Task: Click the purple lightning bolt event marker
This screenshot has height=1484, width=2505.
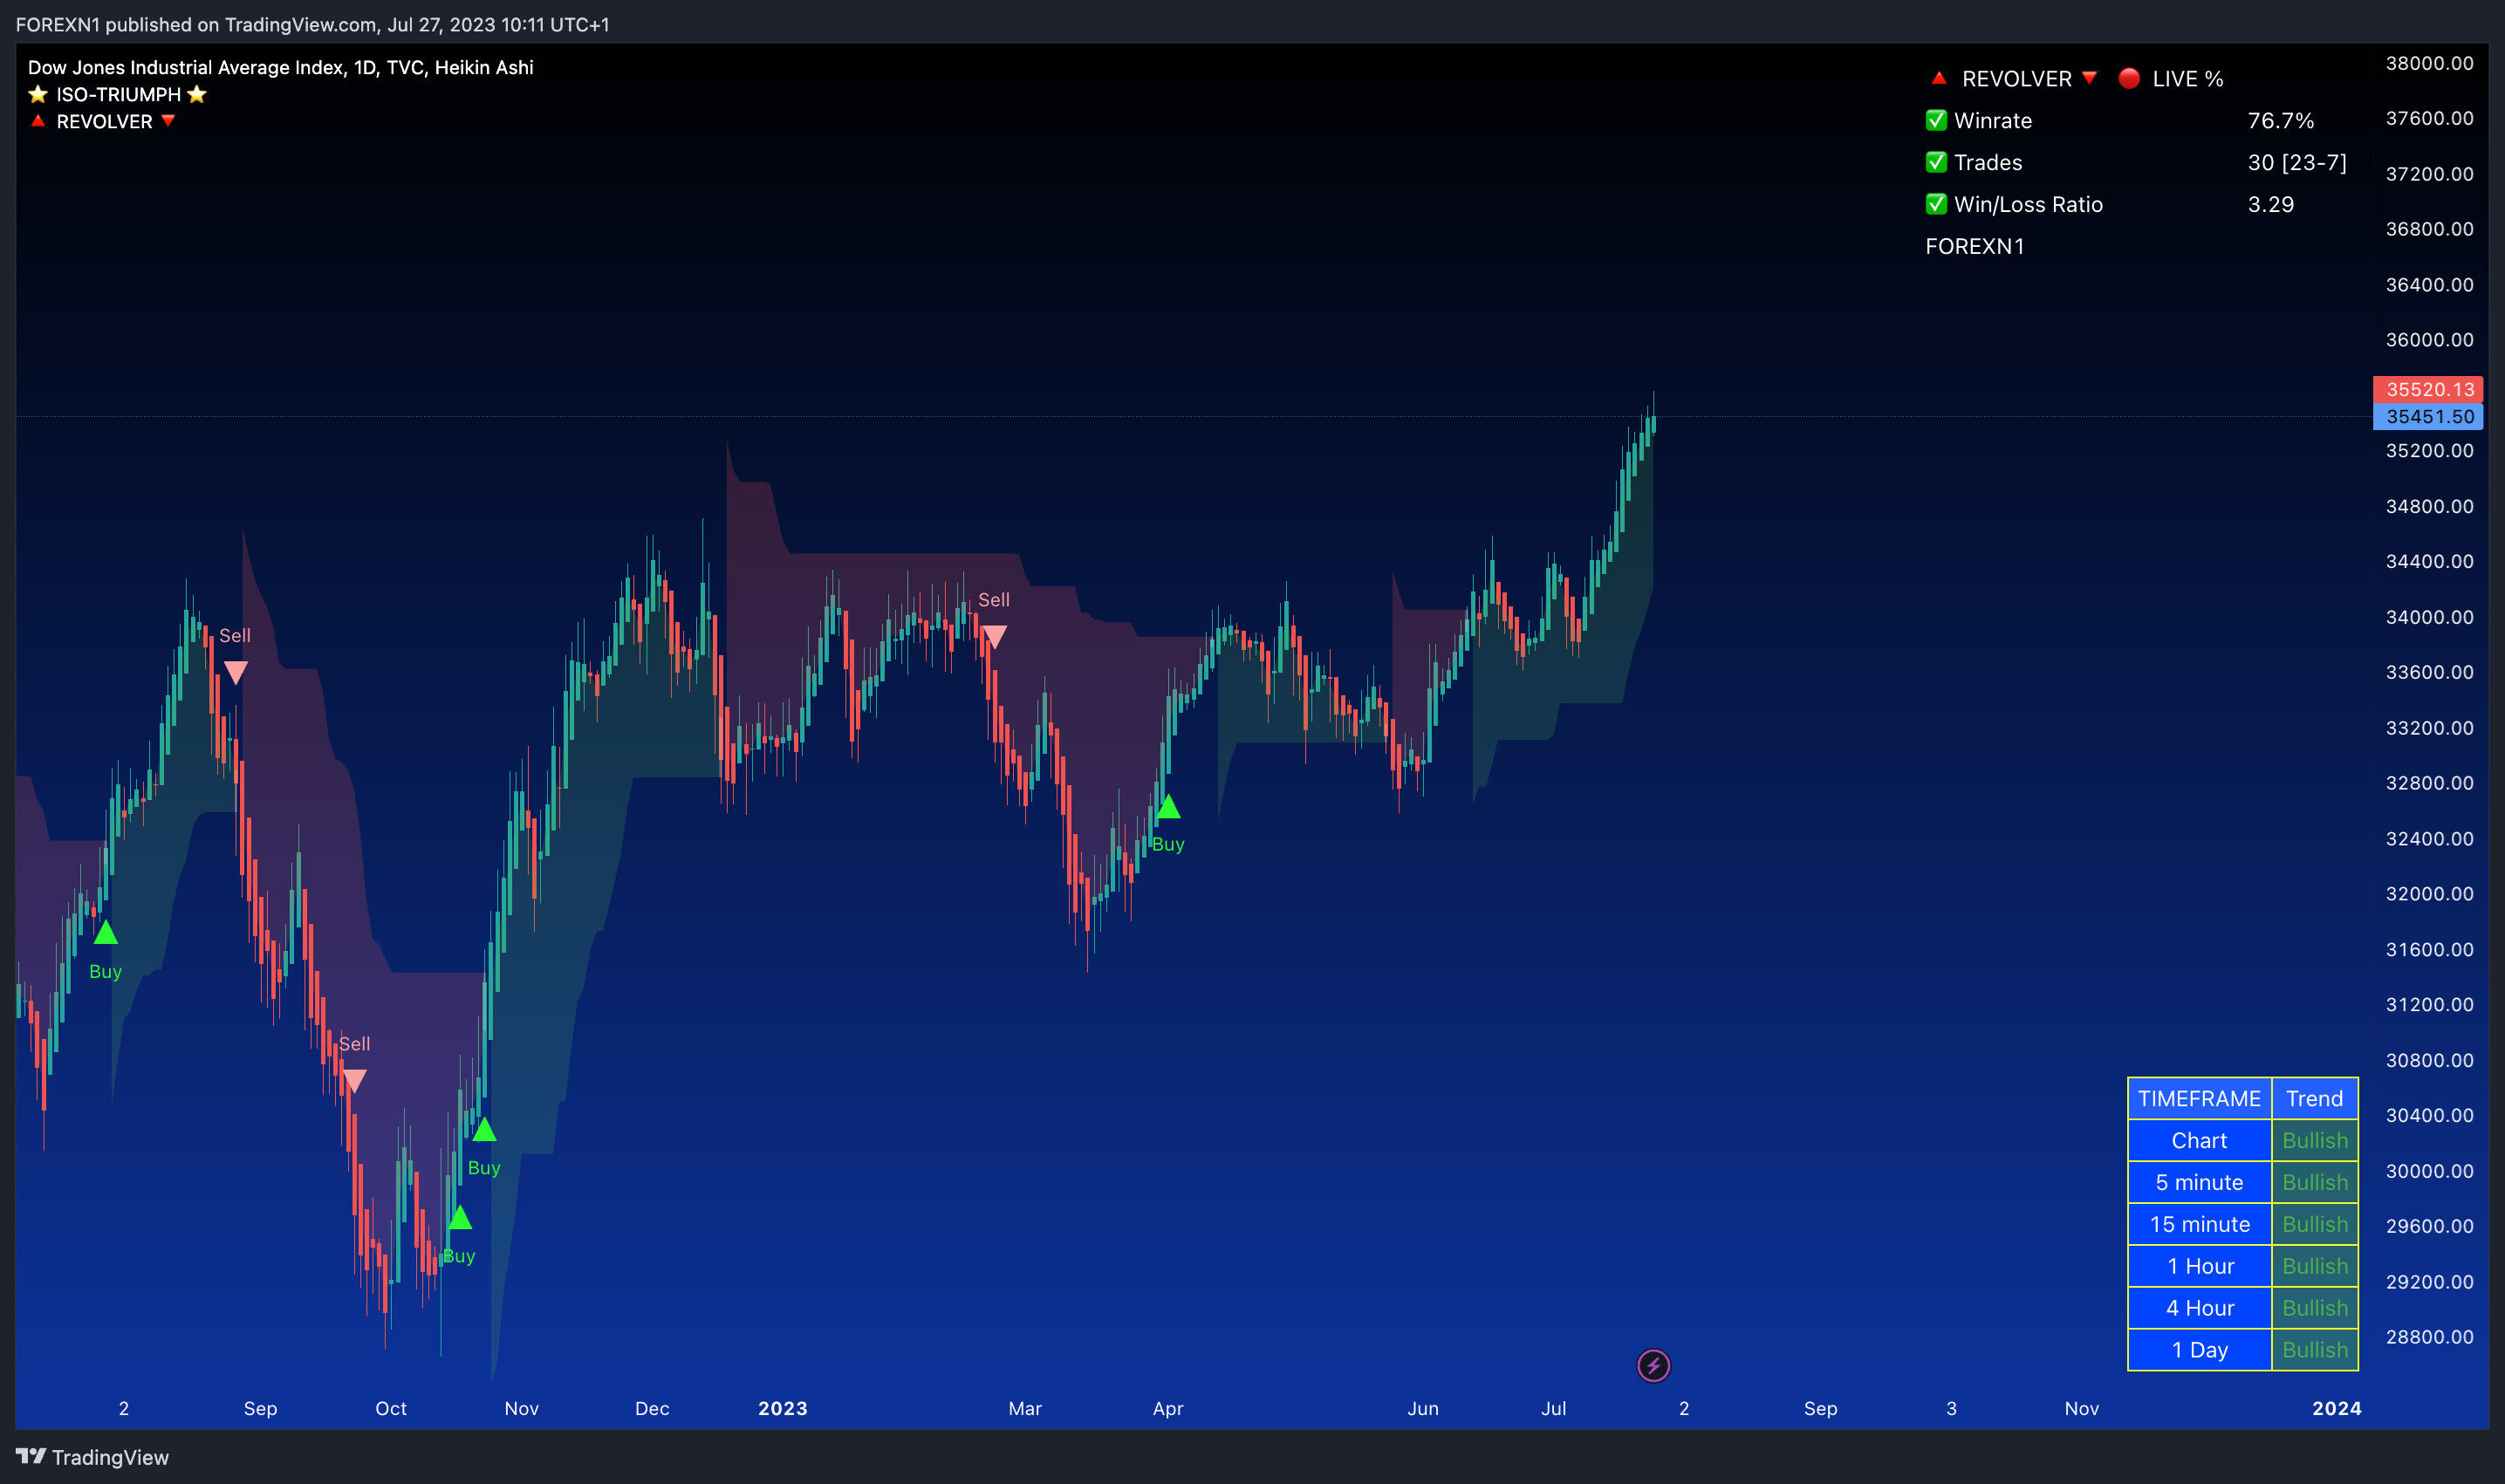Action: pyautogui.click(x=1653, y=1365)
